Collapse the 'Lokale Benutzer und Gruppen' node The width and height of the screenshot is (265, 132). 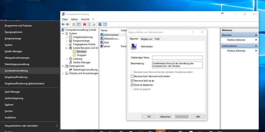coord(67,48)
